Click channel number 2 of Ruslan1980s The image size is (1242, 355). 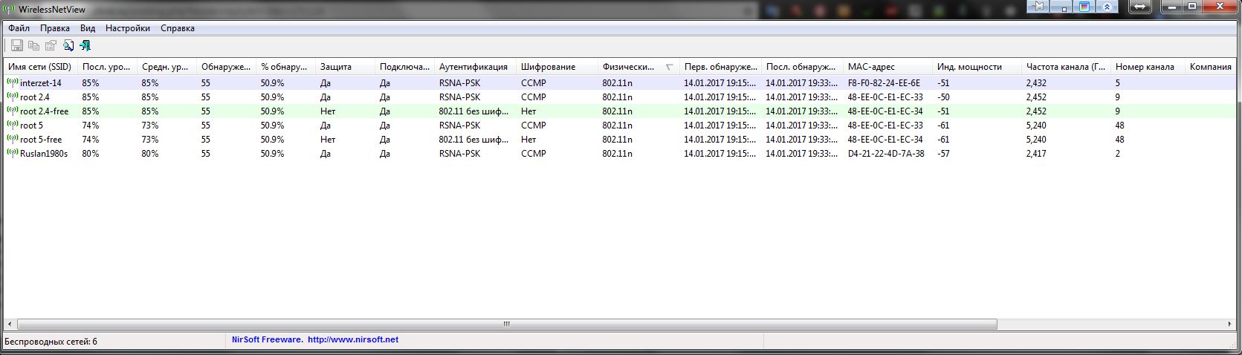tap(1117, 153)
